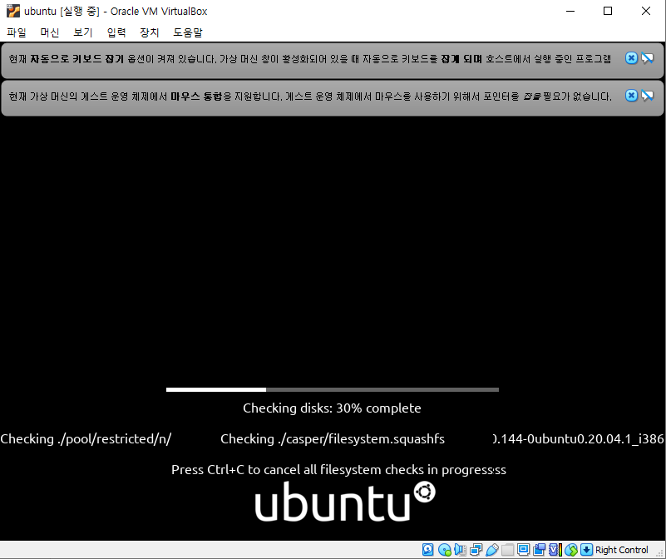666x559 pixels.
Task: Click the Right Control host key label
Action: [x=621, y=550]
